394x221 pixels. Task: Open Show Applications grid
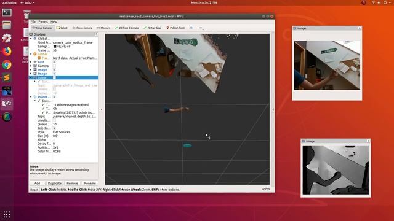coord(7,214)
